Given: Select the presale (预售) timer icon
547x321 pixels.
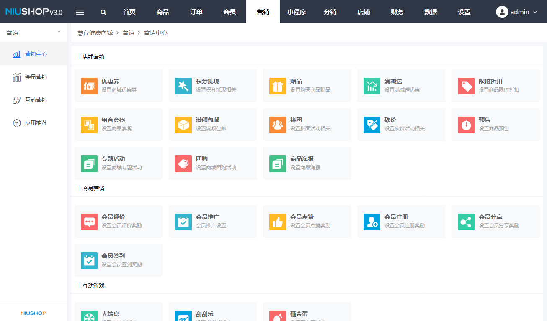Looking at the screenshot, I should pyautogui.click(x=466, y=125).
